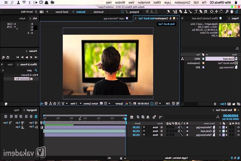Open the Composition menu
This screenshot has width=241, height=161.
pos(182,3)
